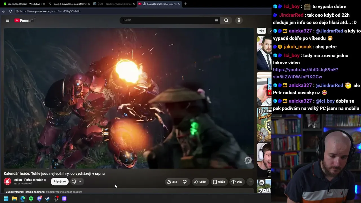The height and width of the screenshot is (203, 361).
Task: Switch to the ČT24 tab
Action: click(x=114, y=4)
